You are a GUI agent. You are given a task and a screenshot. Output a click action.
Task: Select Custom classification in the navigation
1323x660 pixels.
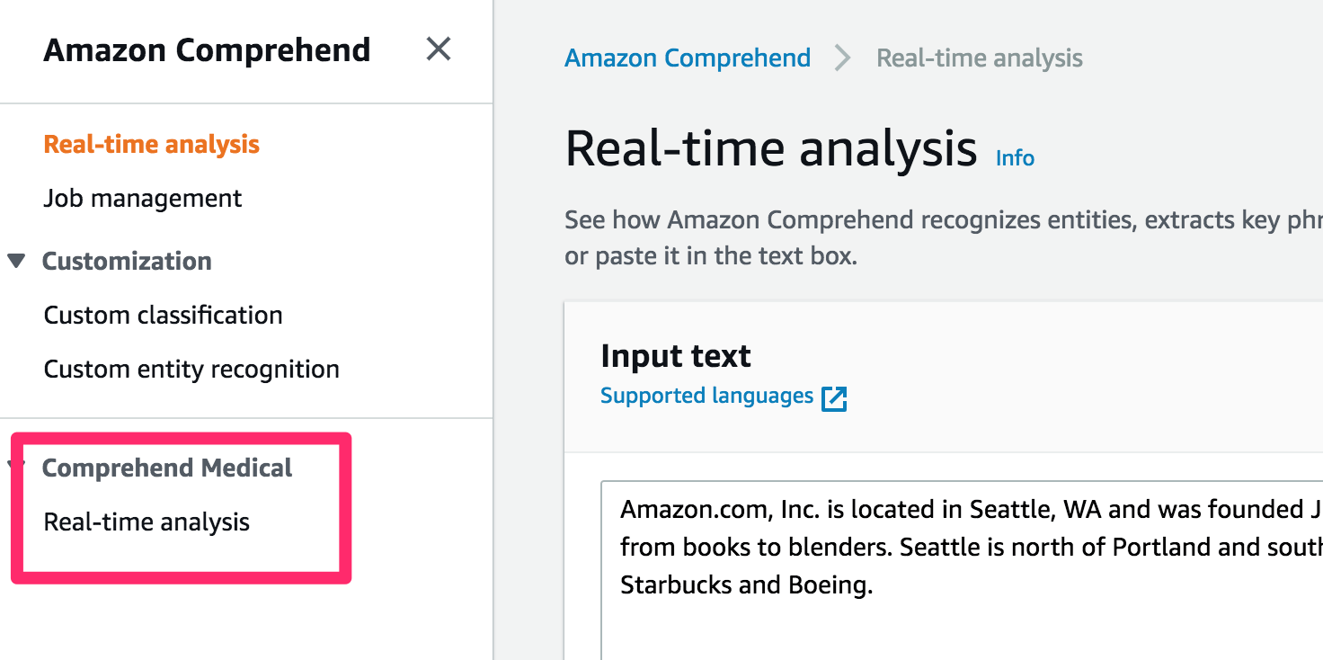pos(163,315)
